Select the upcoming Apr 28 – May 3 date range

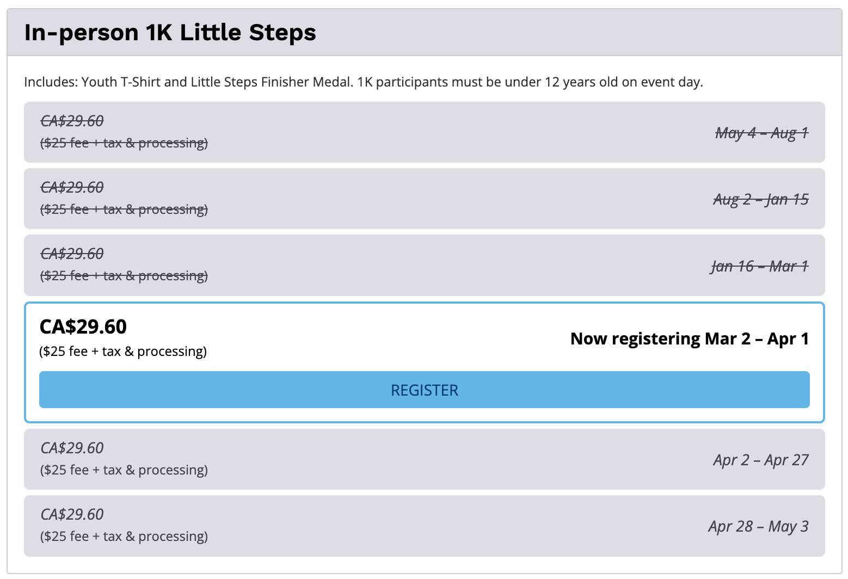point(758,526)
